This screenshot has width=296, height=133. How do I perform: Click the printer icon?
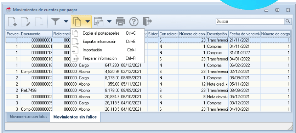click(x=120, y=22)
